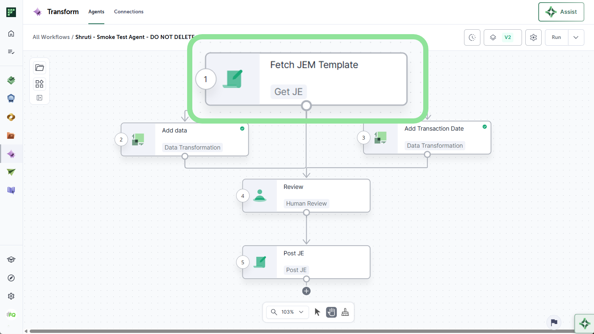This screenshot has width=594, height=334.
Task: Click the Human Review tag
Action: [306, 203]
